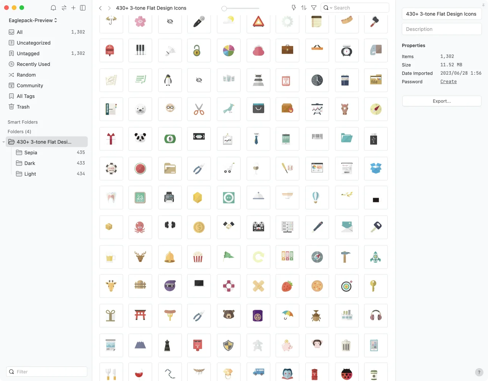Image resolution: width=488 pixels, height=381 pixels.
Task: Open the filter funnel in toolbar
Action: [x=314, y=8]
